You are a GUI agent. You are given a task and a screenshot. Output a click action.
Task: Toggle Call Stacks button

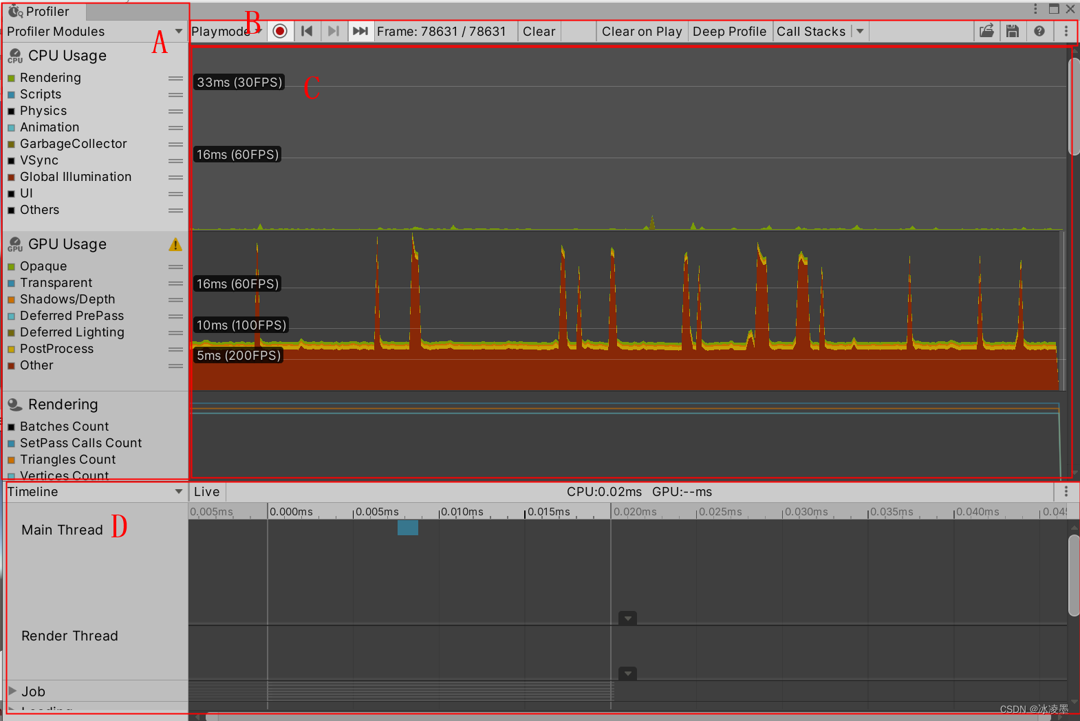click(812, 32)
